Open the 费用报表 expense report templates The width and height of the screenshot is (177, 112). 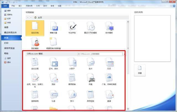[x=72, y=79]
